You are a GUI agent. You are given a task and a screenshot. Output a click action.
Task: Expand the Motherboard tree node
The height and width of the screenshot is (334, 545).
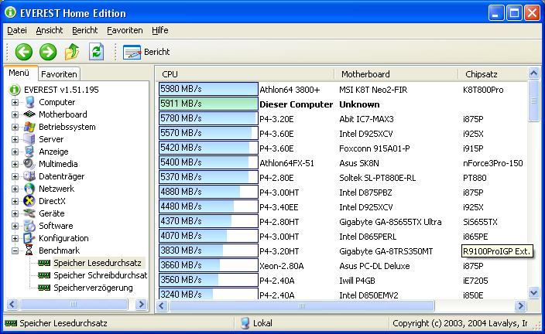point(15,114)
